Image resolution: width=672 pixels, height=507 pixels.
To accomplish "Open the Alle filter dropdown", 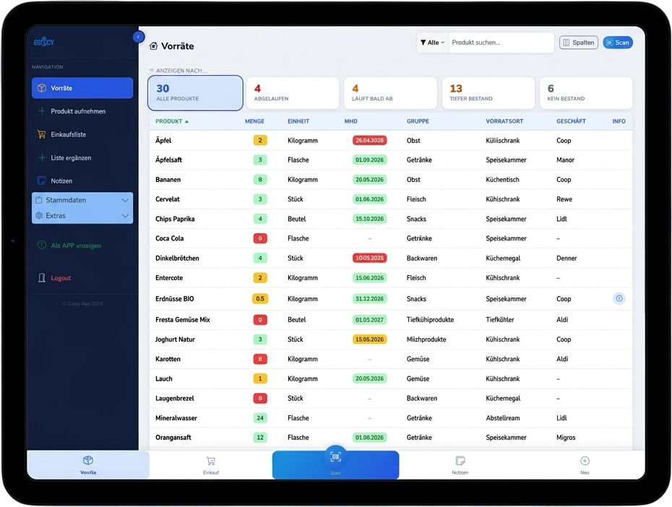I will click(x=432, y=43).
